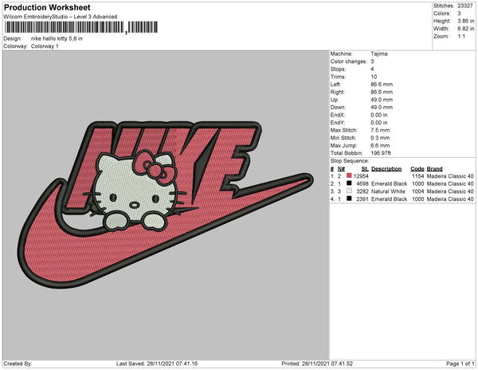Click design name 'nike halllo kitty 5,8 in'
This screenshot has width=478, height=370.
click(x=57, y=39)
